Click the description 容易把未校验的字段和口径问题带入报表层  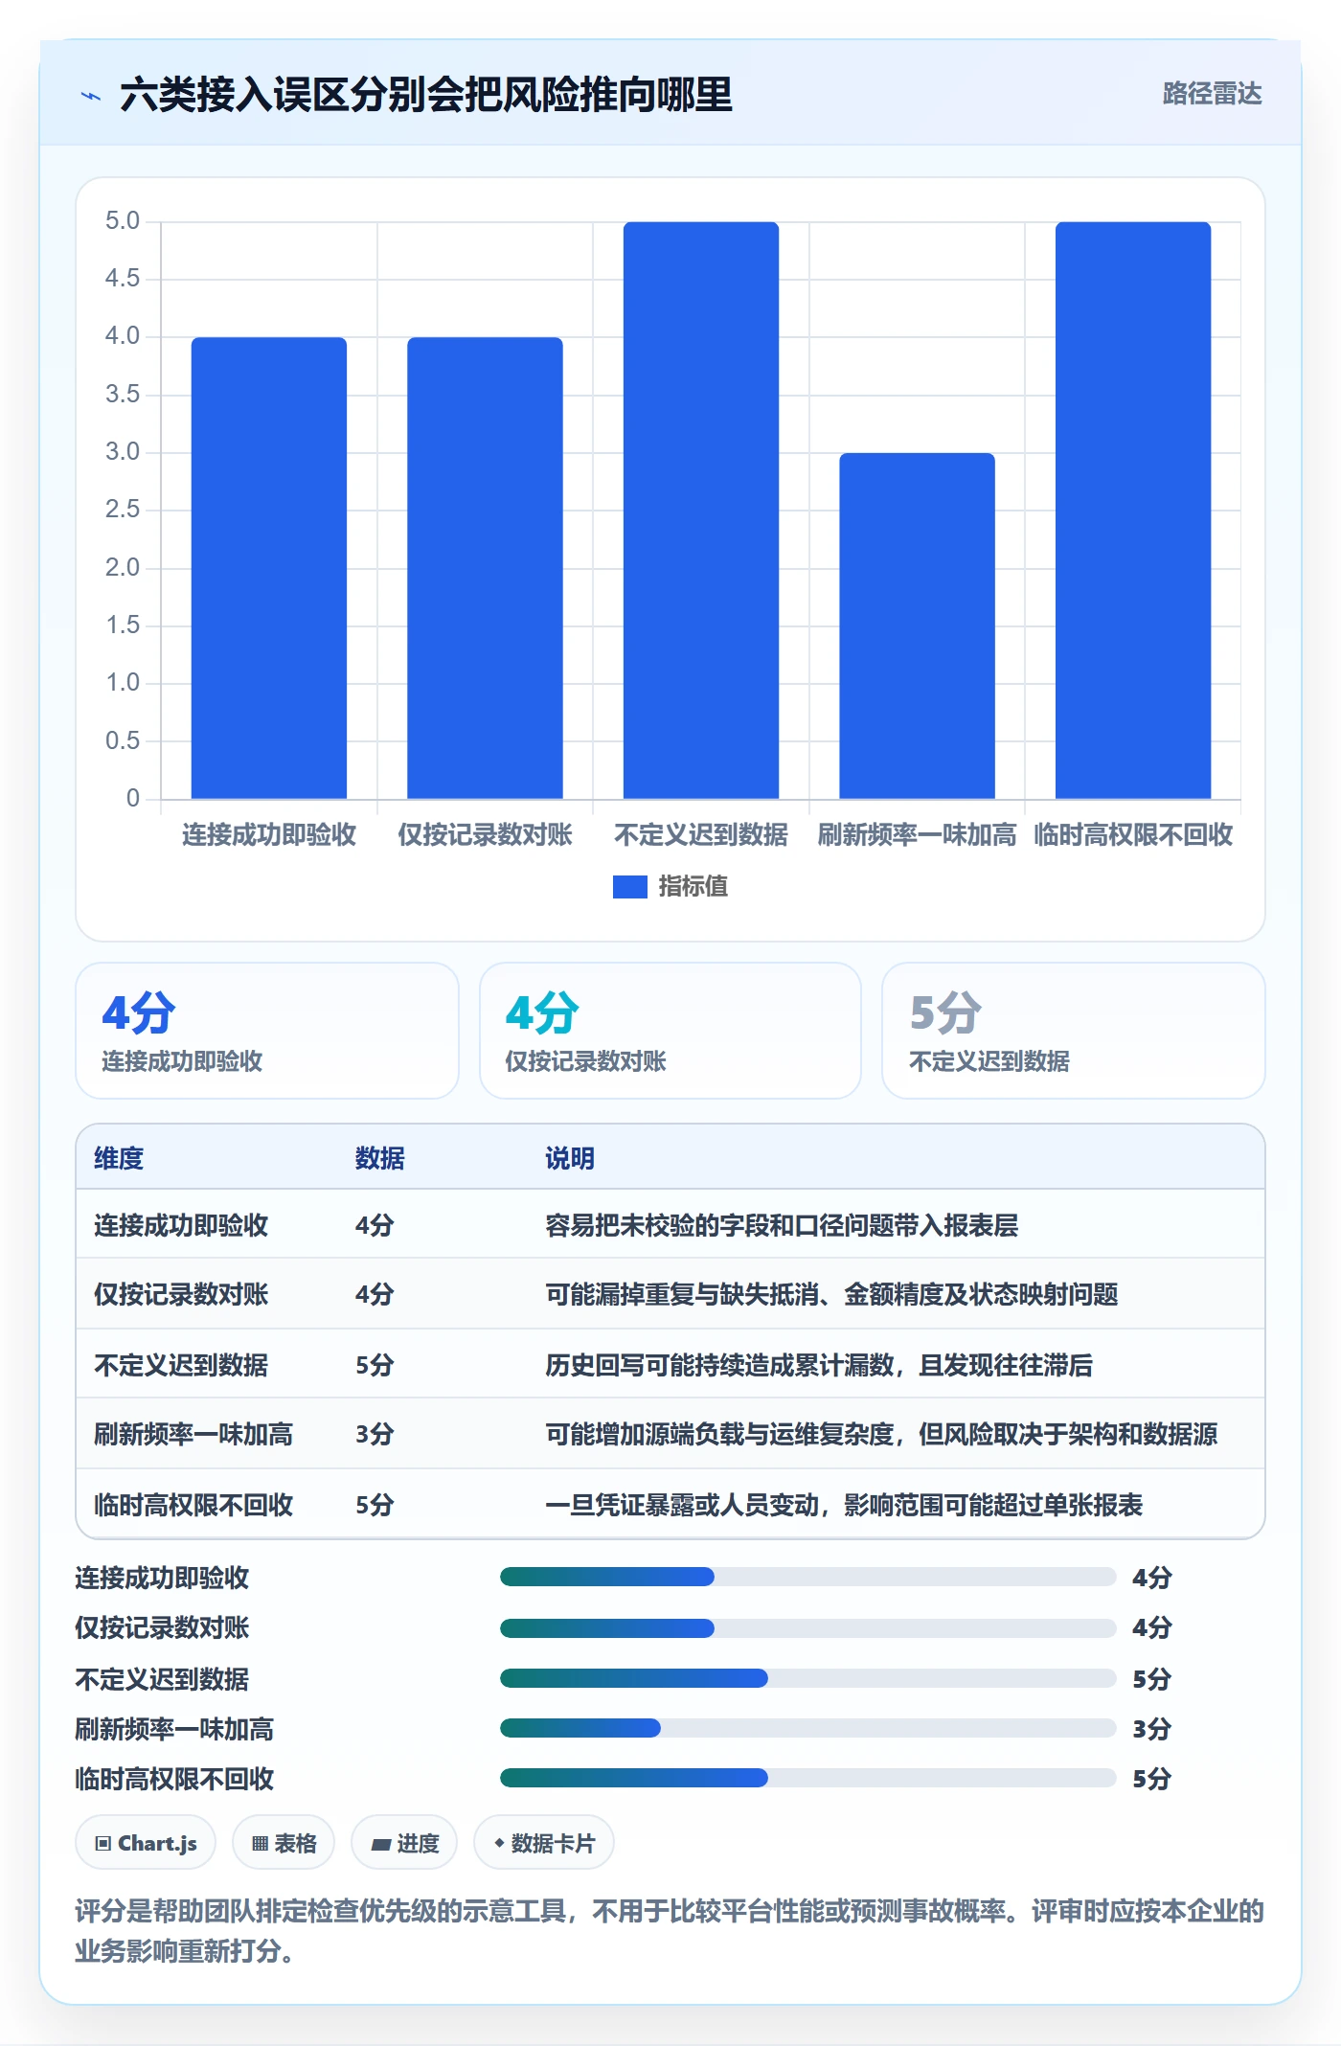pos(782,1226)
